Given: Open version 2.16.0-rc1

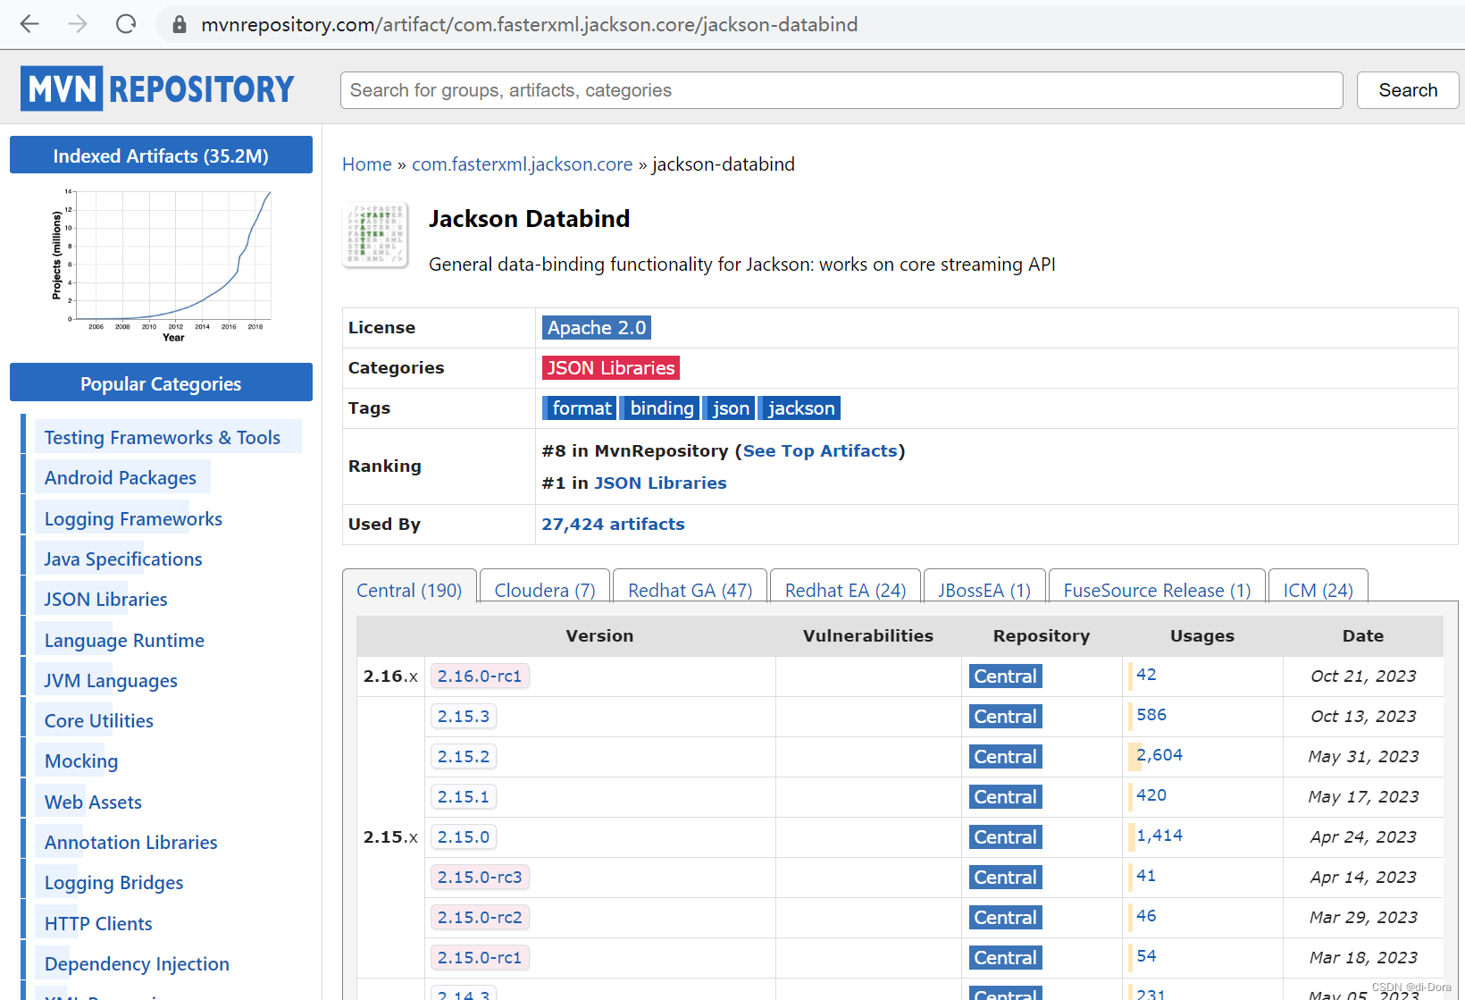Looking at the screenshot, I should (x=480, y=676).
